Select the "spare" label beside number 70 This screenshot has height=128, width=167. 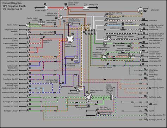(151, 111)
